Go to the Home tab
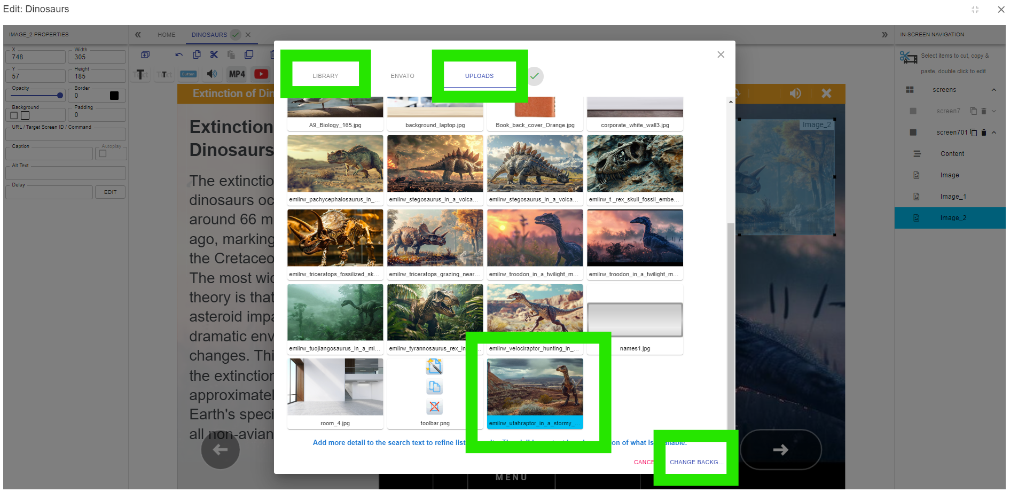1010x492 pixels. coord(166,35)
